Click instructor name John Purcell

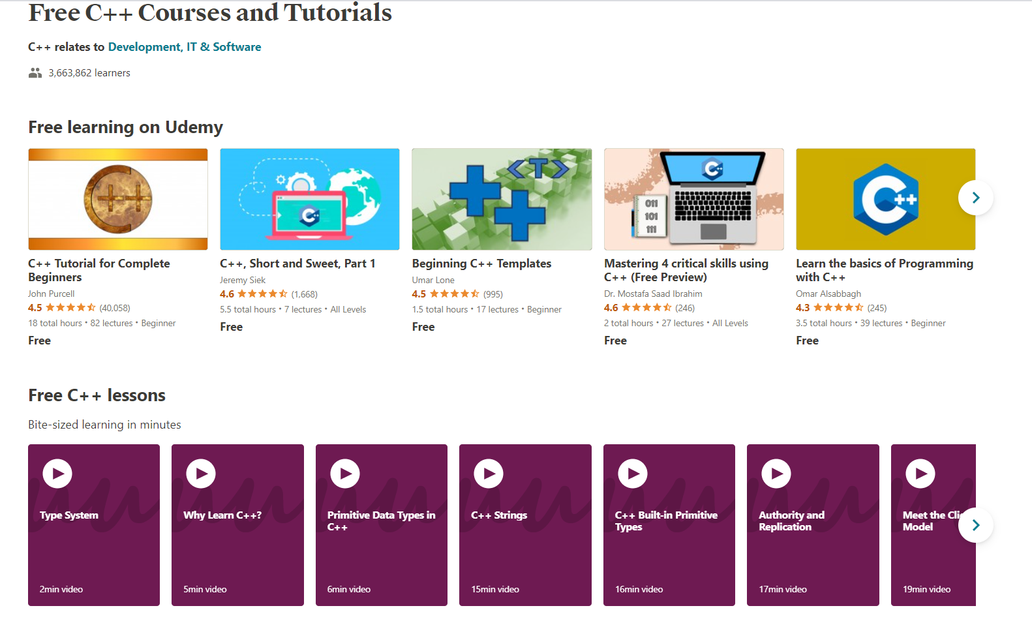[52, 294]
